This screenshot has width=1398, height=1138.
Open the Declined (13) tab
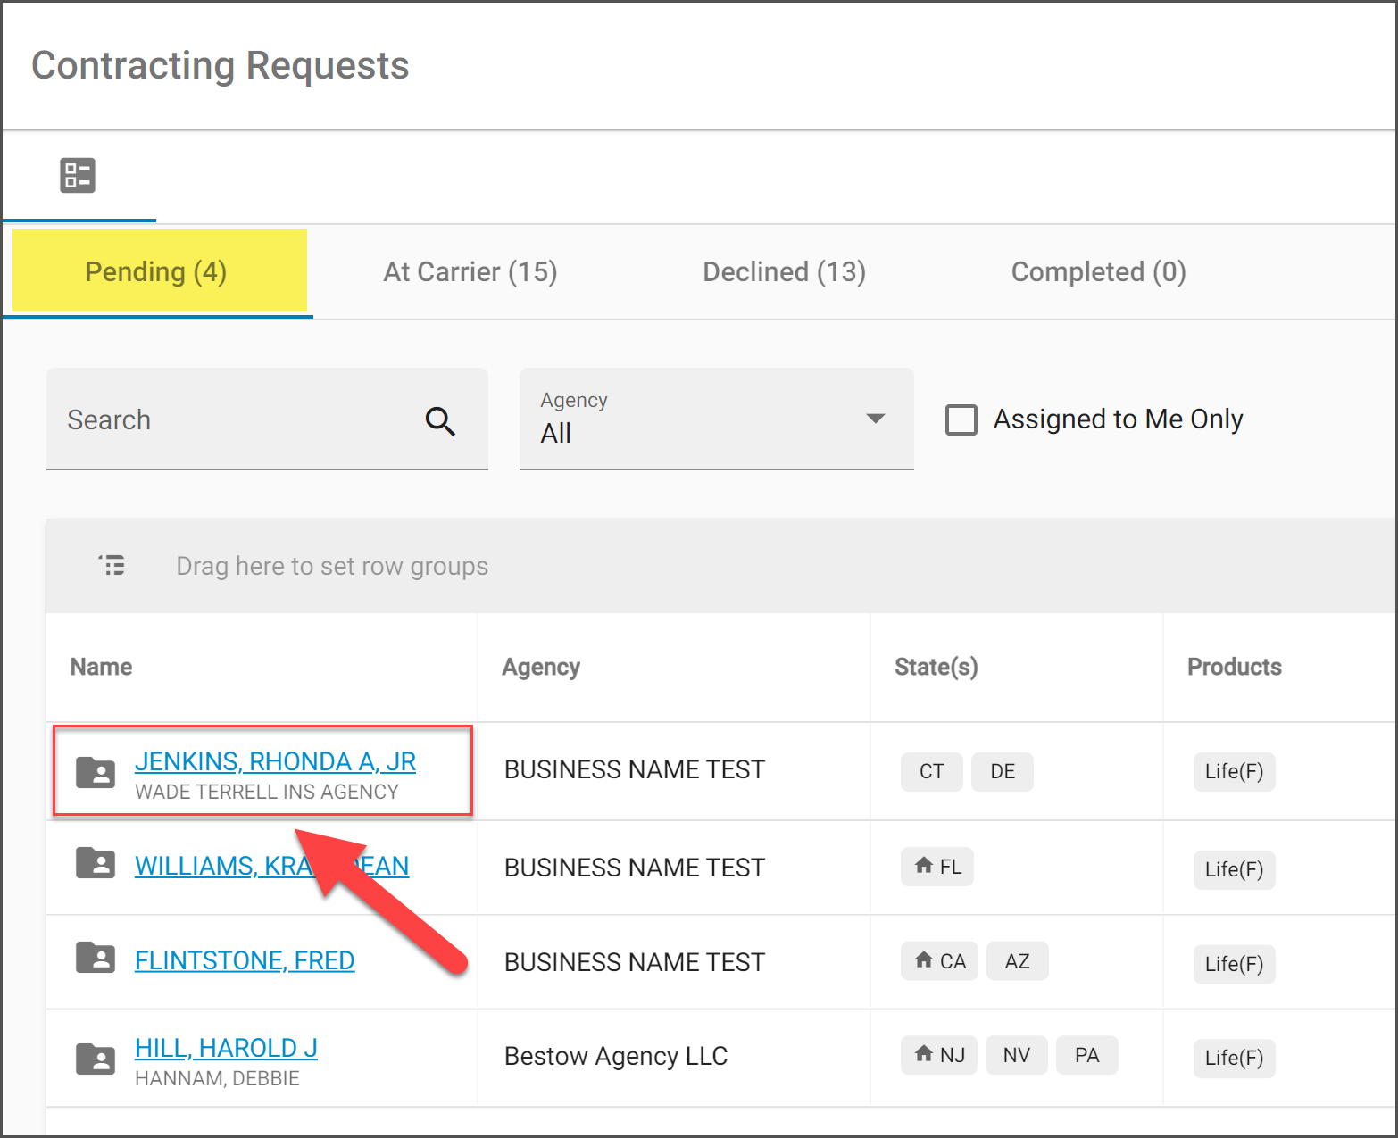(x=785, y=271)
